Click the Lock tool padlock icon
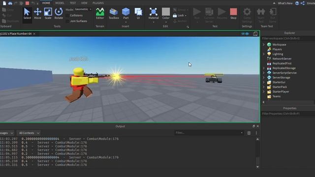 tap(175, 15)
